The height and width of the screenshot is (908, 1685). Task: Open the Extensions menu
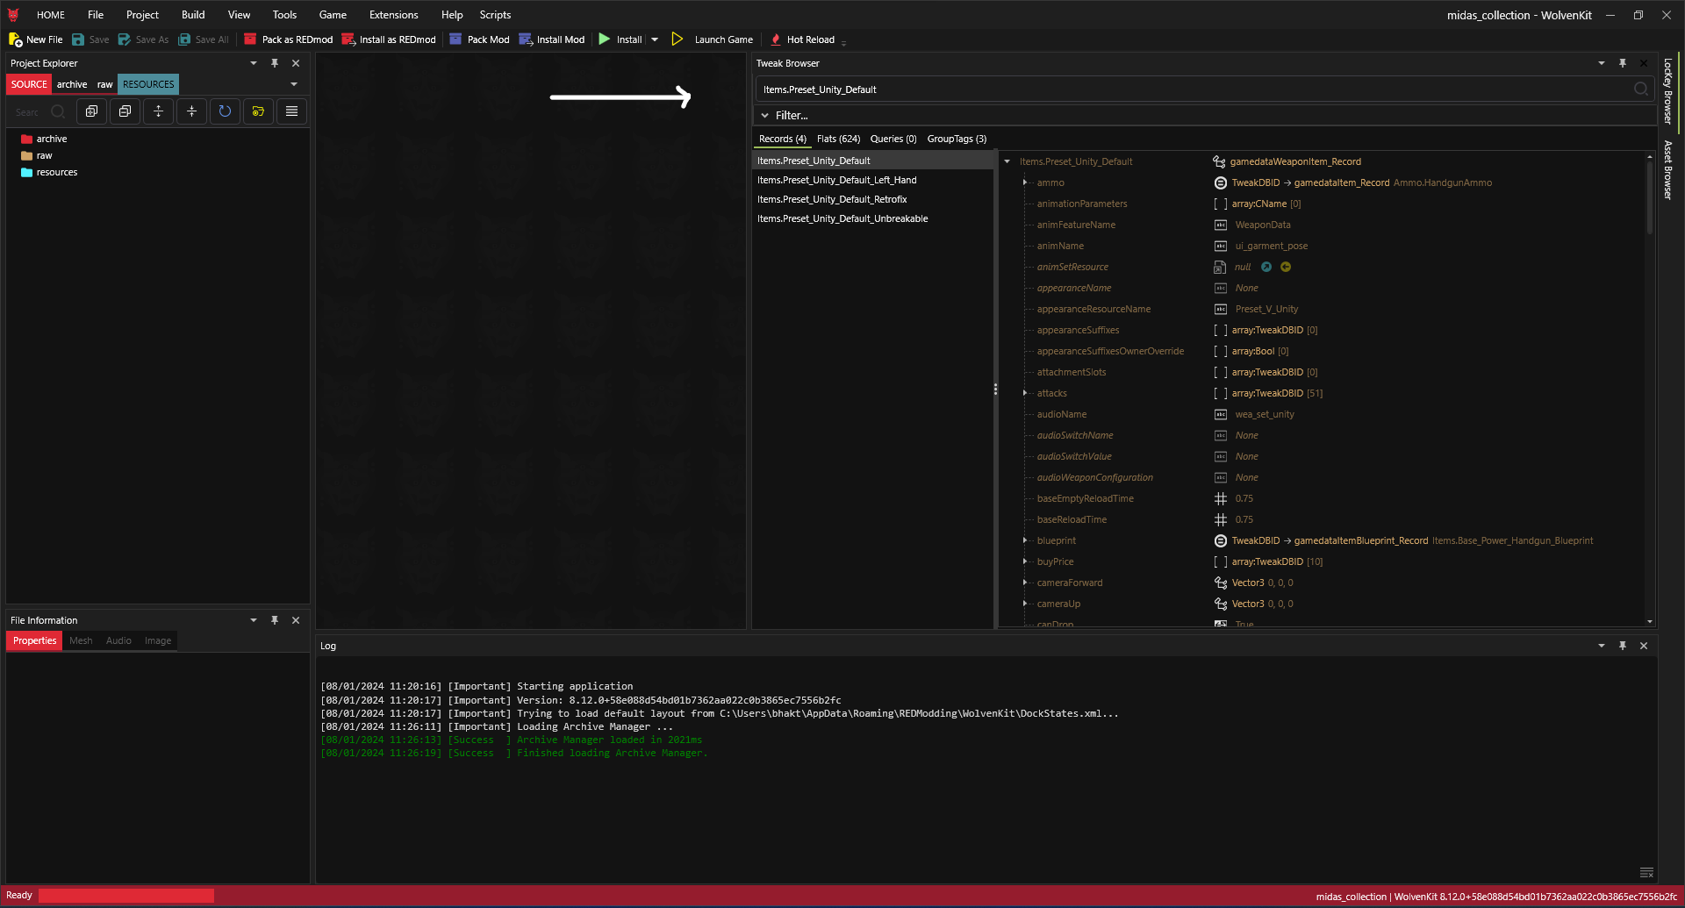tap(393, 15)
